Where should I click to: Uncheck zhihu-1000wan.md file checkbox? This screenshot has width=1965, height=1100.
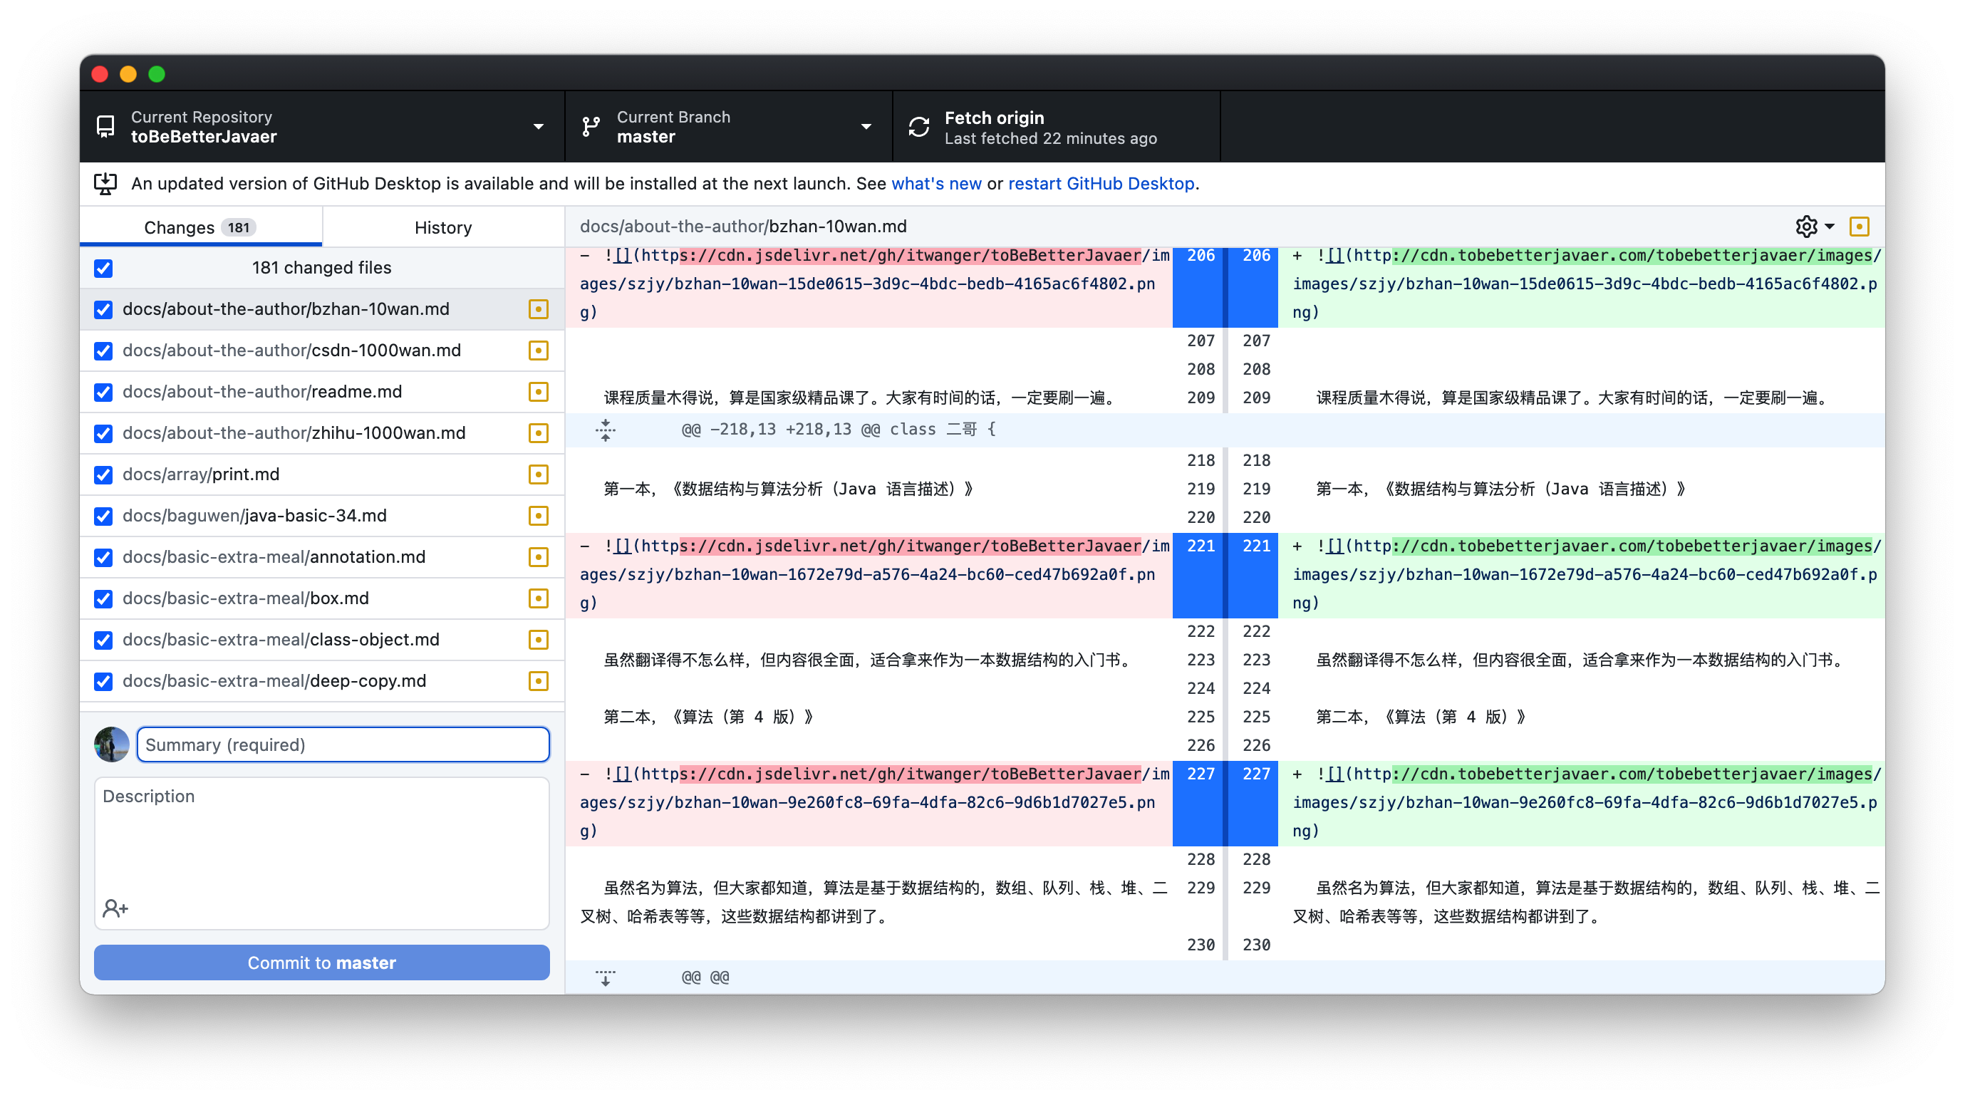104,433
